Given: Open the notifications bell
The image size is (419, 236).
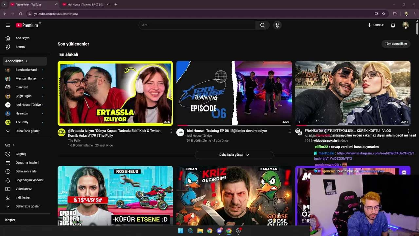Looking at the screenshot, I should click(x=393, y=25).
